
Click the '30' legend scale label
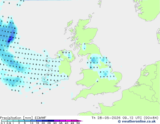point(55,123)
